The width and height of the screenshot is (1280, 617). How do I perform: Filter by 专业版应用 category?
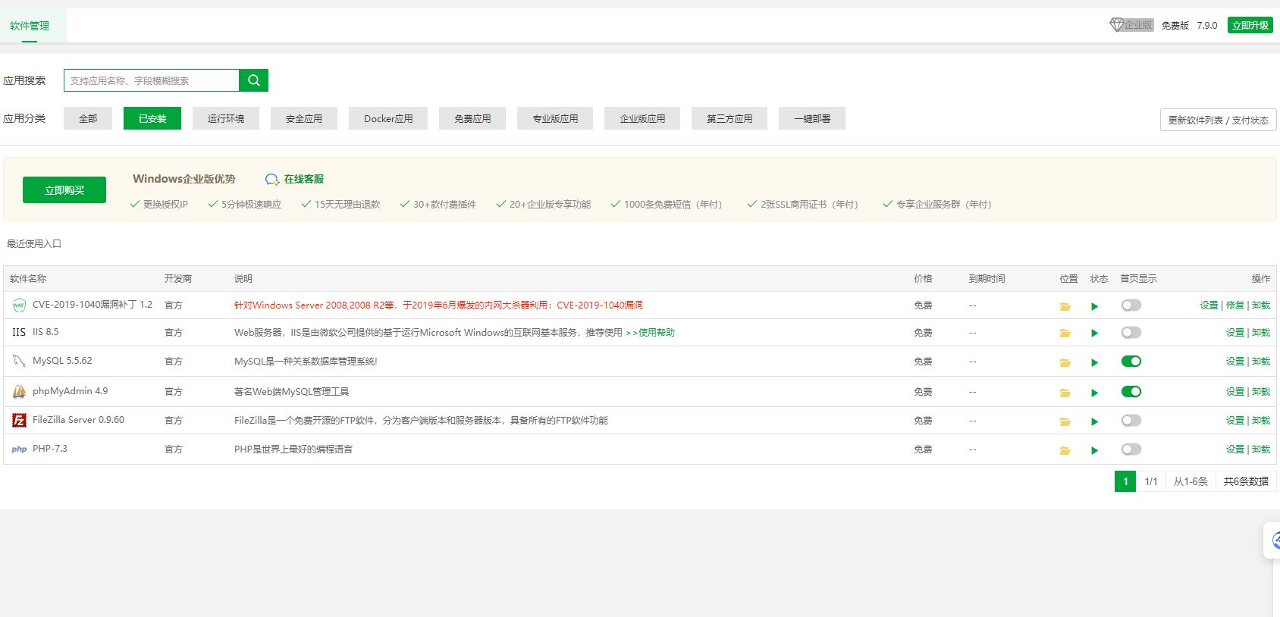[555, 118]
